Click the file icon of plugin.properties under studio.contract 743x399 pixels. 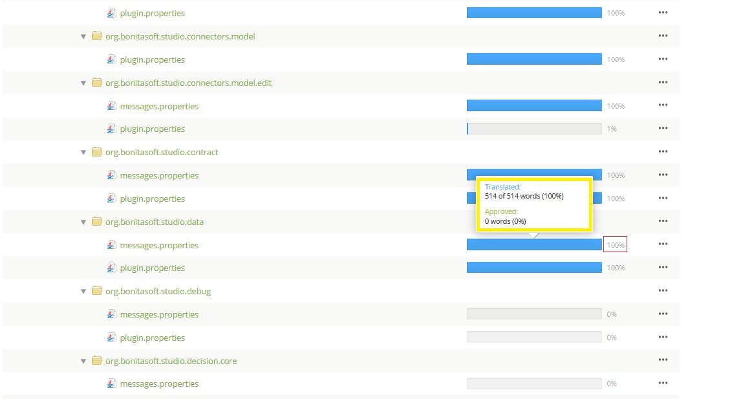(x=111, y=198)
